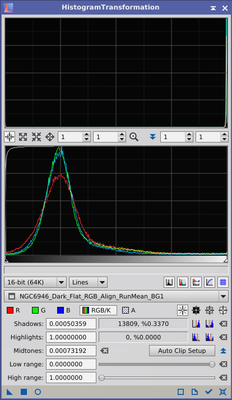232x400 pixels.
Task: Open the 16-bit (64K) resolution dropdown
Action: [x=35, y=282]
